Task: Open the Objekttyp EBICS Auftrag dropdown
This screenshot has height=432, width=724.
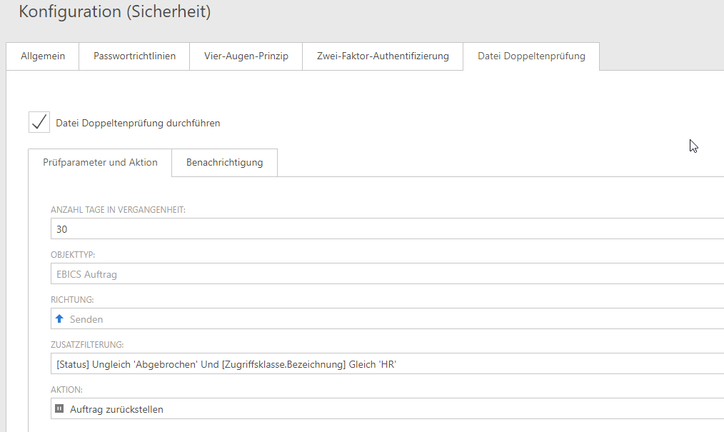Action: coord(386,274)
